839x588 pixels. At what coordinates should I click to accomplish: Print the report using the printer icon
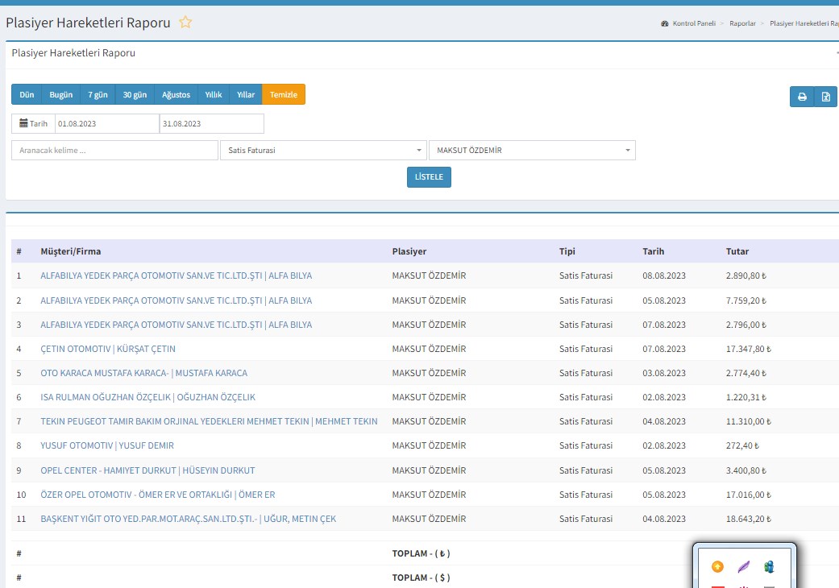click(x=802, y=97)
